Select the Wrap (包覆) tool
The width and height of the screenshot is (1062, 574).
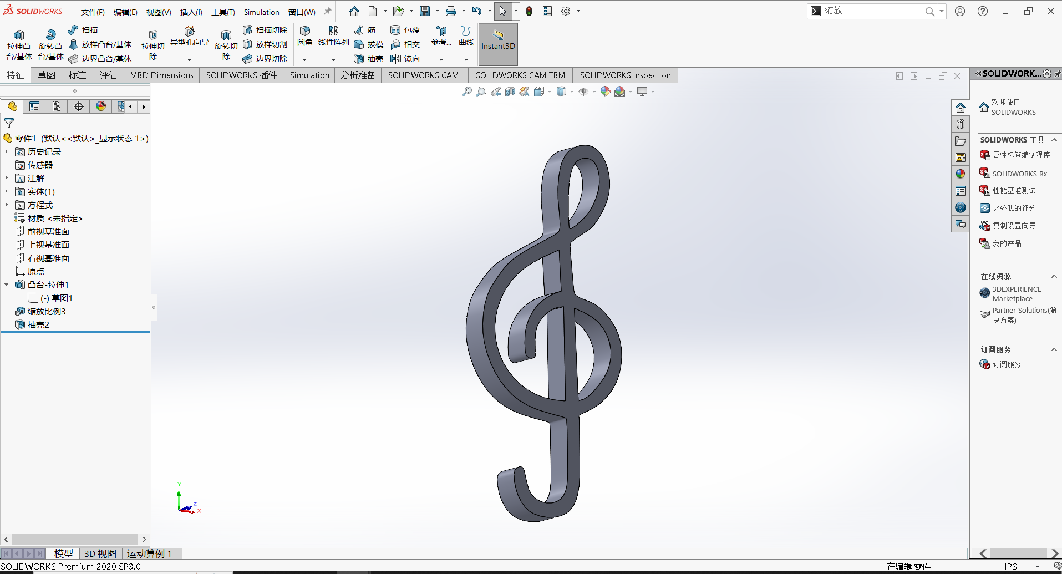tap(405, 30)
